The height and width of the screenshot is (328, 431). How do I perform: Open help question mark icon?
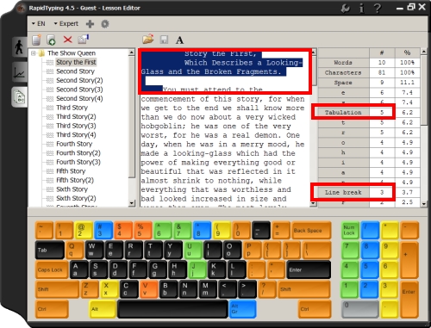(x=378, y=8)
